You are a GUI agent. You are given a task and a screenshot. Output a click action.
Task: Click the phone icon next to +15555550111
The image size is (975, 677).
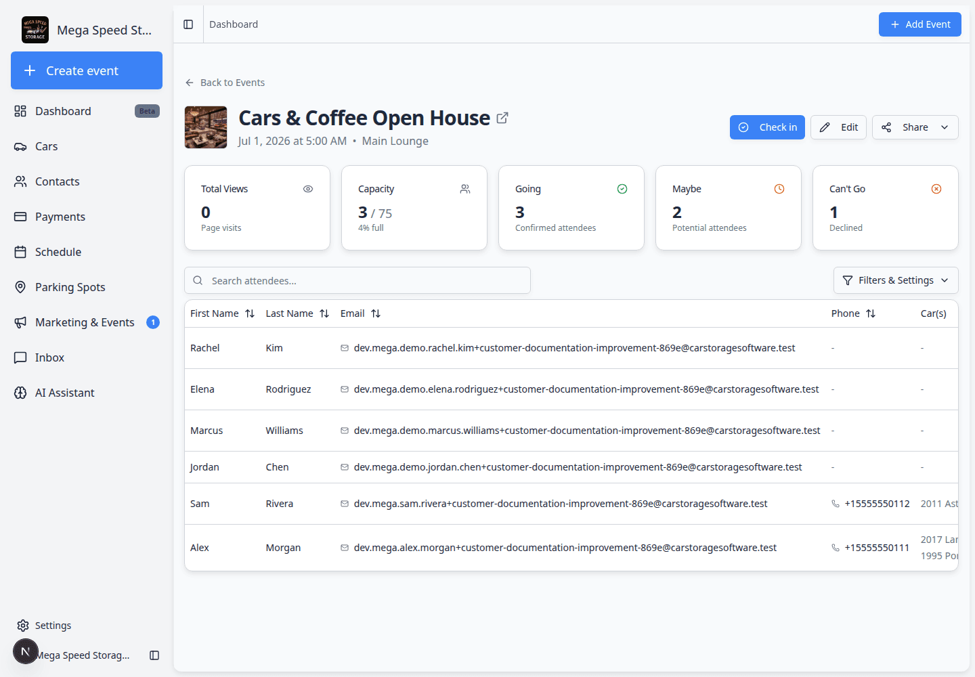click(836, 548)
